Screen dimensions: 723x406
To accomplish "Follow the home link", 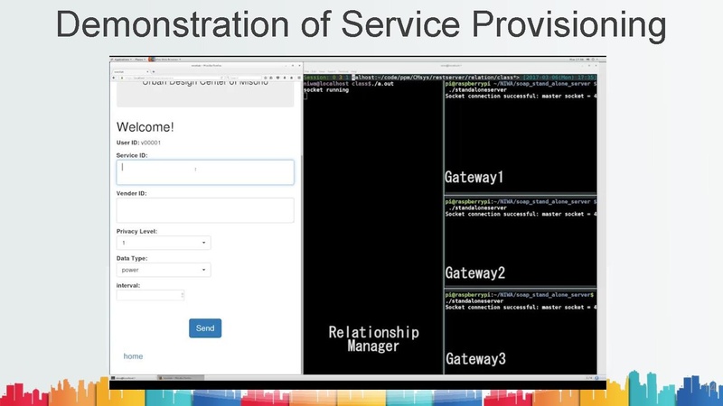I will point(133,356).
